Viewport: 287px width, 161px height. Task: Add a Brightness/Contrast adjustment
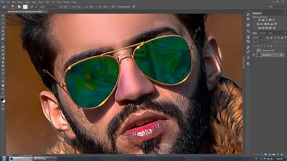(x=259, y=20)
